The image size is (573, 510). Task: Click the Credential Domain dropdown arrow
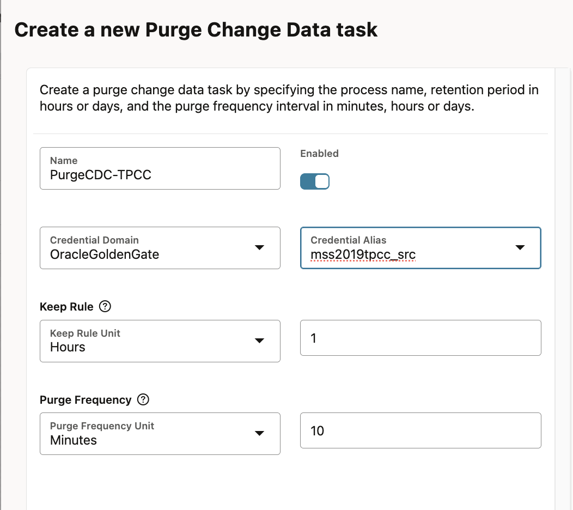pos(260,248)
